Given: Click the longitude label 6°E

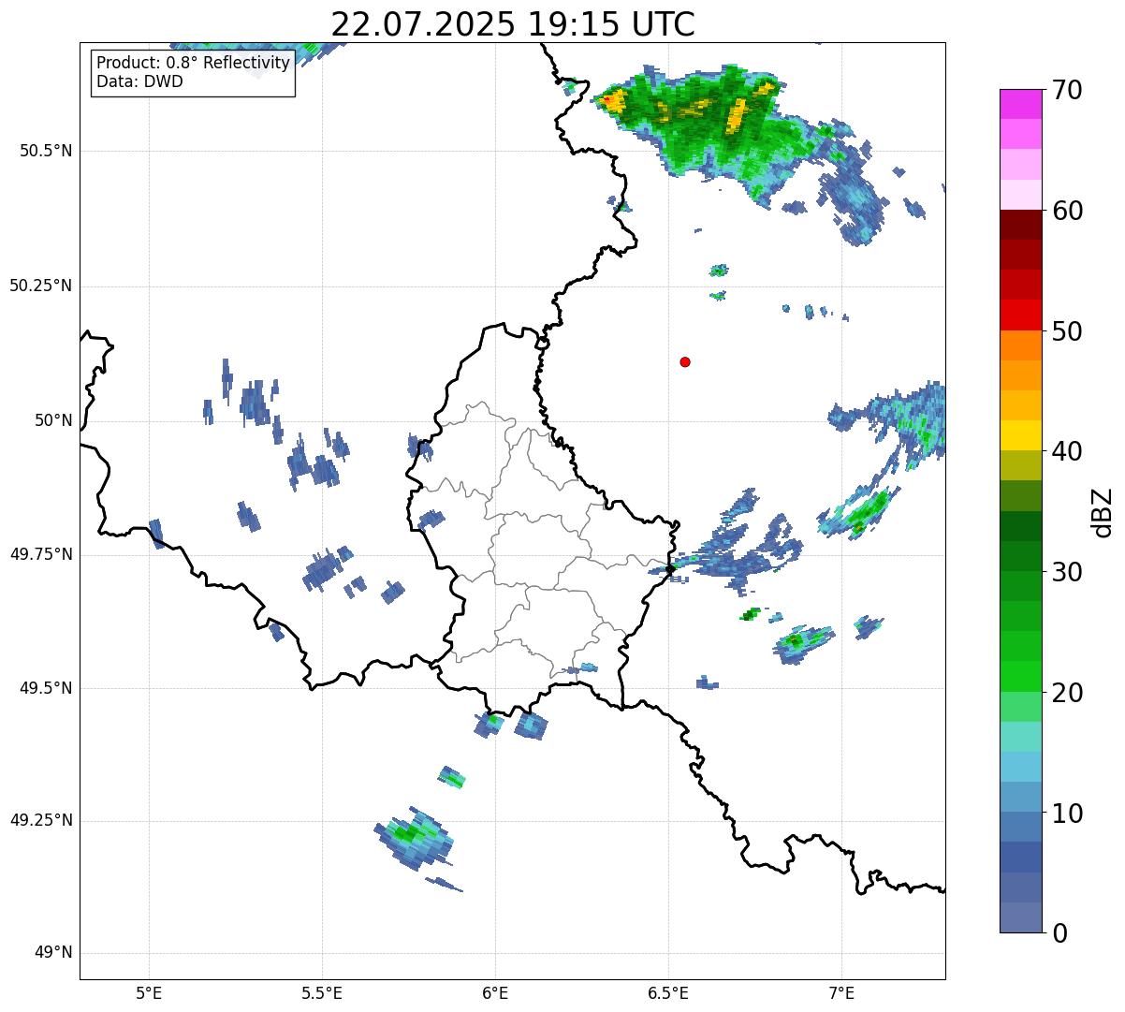Looking at the screenshot, I should [495, 992].
